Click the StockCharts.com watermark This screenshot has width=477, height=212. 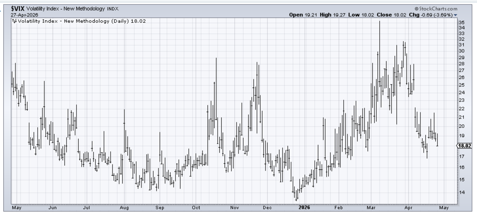pos(436,9)
